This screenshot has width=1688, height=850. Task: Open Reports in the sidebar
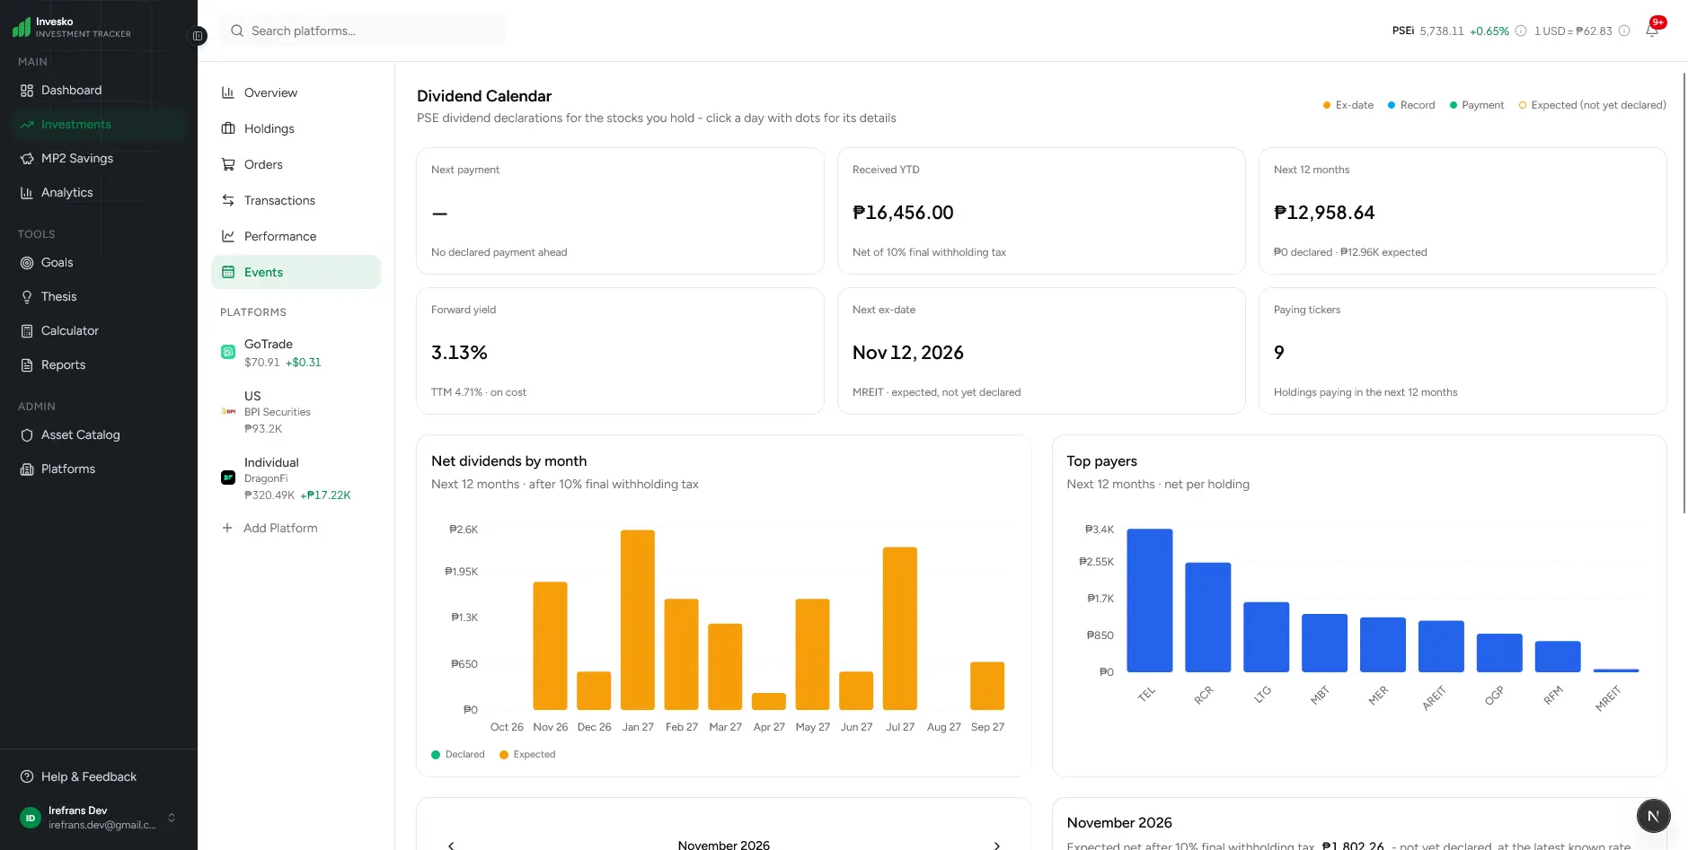(99, 364)
